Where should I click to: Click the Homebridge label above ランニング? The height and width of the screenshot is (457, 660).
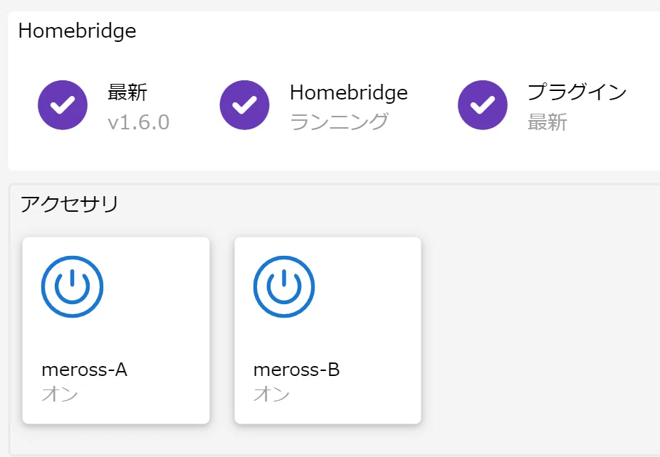(x=349, y=92)
